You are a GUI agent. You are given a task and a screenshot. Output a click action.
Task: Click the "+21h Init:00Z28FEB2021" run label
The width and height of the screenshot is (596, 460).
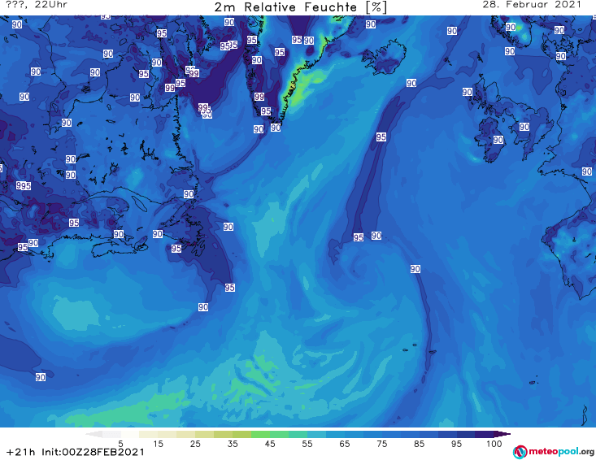point(76,452)
